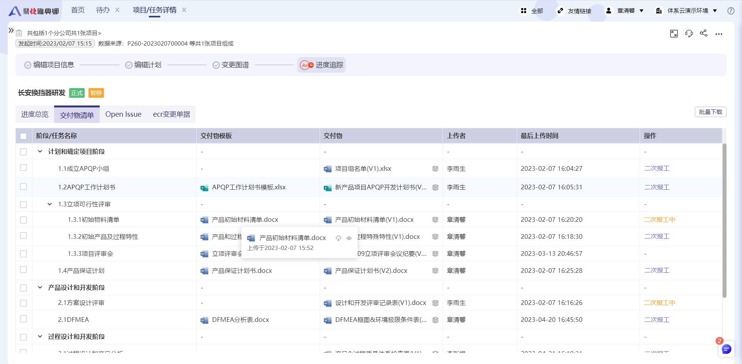Click version stack icon for 项目组名单(V1).xlsx

(435, 168)
